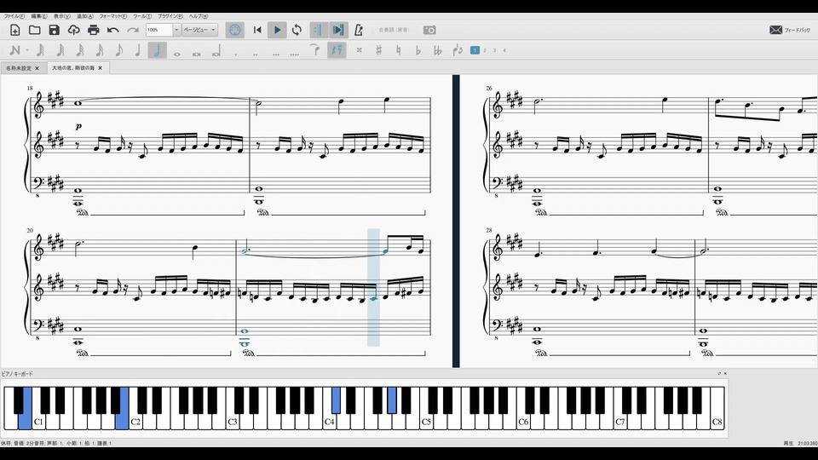Toggle note input mode N button
Viewport: 818px width, 460px height.
click(14, 50)
